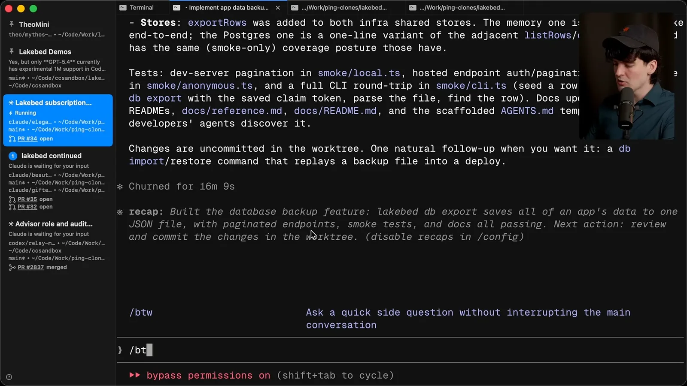Click the pin icon beside TheoMini
Viewport: 687px width, 386px height.
tap(12, 24)
